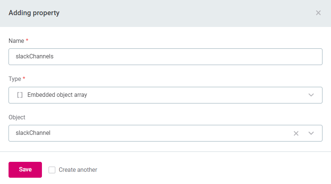Click the Create another label text
The image size is (331, 184).
pyautogui.click(x=78, y=170)
